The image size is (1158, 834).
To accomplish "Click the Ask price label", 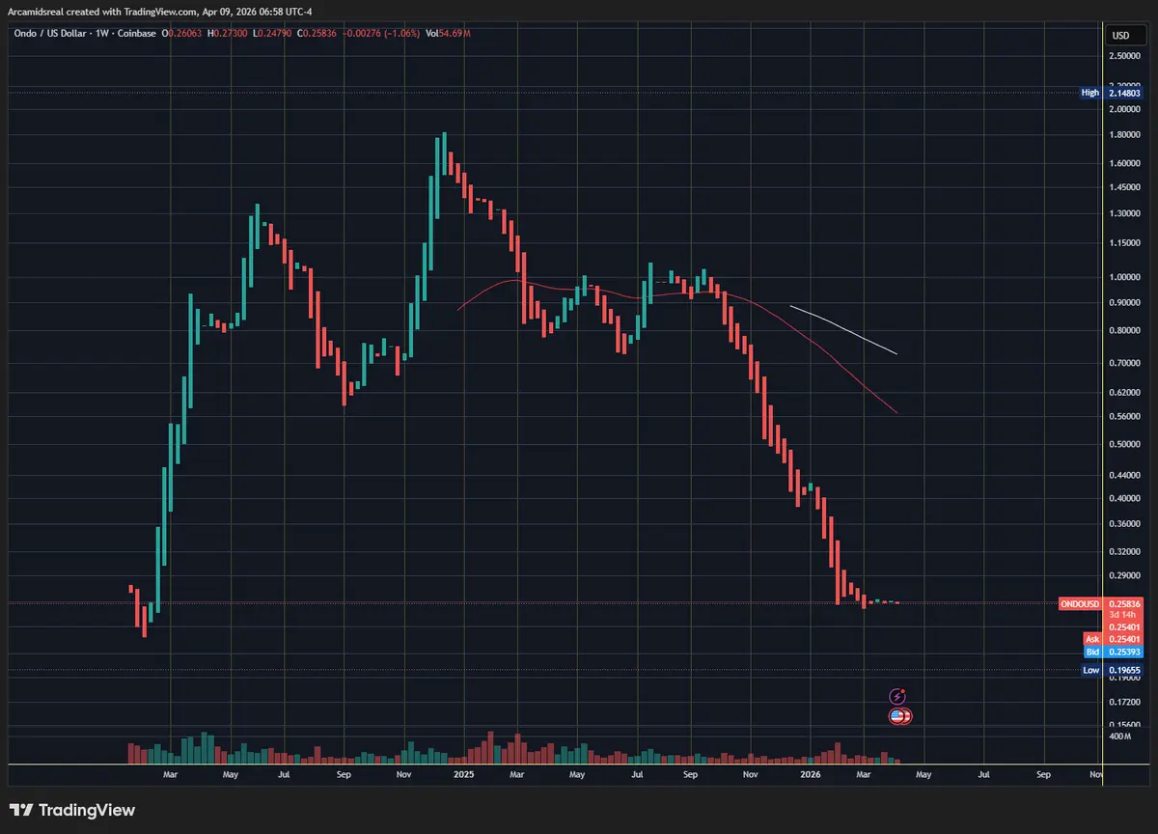I will [1092, 639].
